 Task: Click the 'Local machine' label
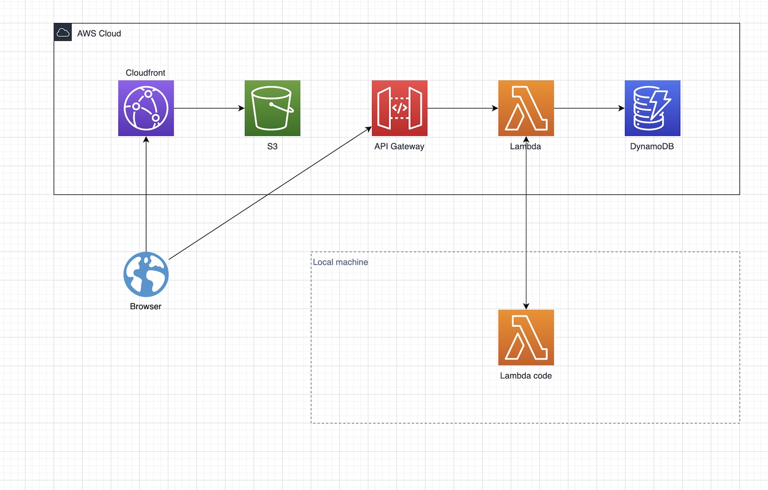coord(340,262)
